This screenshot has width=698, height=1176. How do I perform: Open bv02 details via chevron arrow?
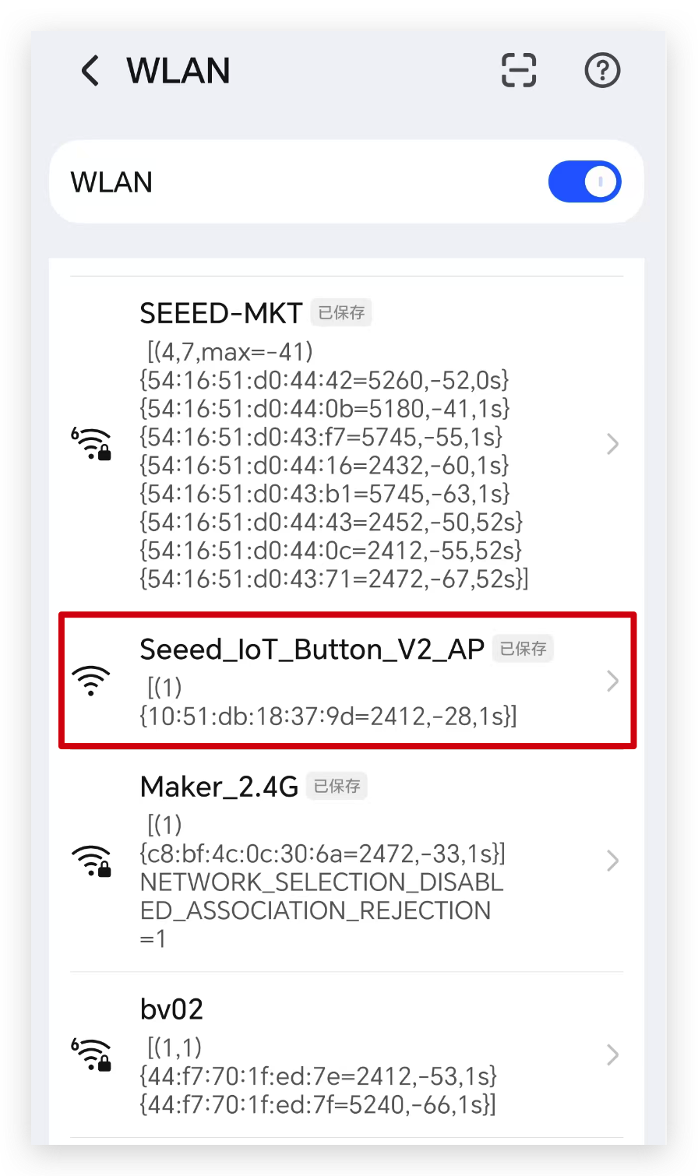(x=613, y=1055)
